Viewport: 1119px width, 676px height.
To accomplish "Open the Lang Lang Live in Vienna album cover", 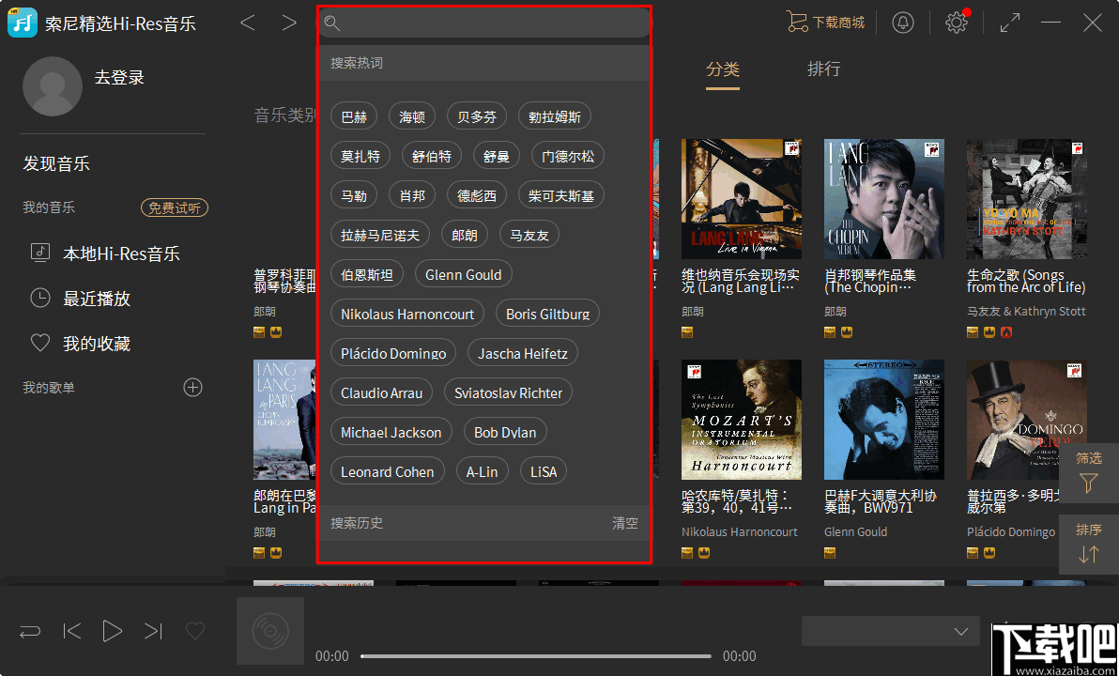I will 742,199.
